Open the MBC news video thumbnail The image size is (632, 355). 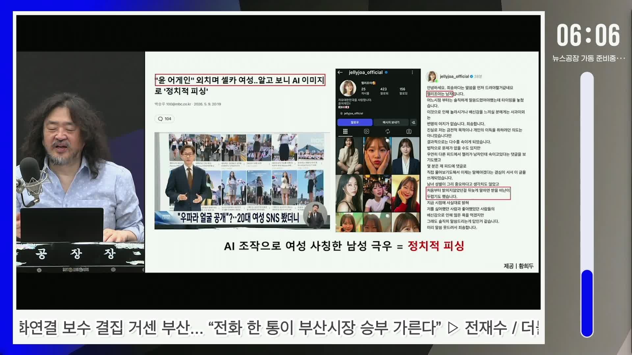click(242, 181)
